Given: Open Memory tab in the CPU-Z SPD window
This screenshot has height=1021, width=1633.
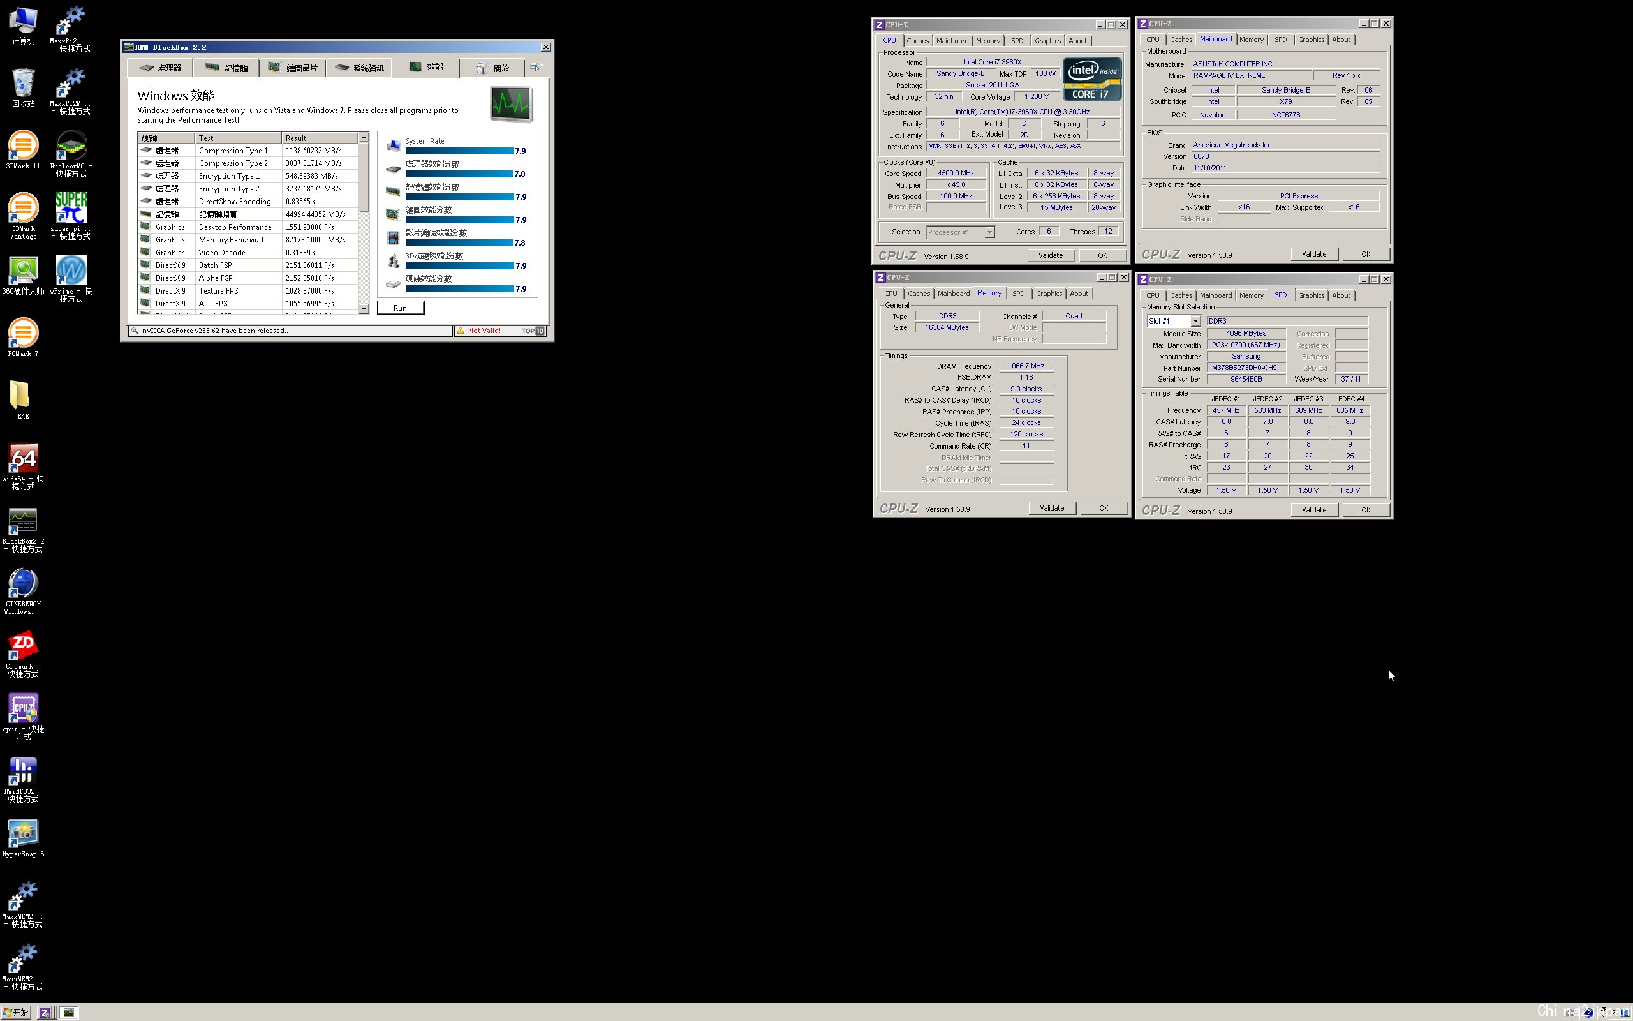Looking at the screenshot, I should (x=1251, y=295).
